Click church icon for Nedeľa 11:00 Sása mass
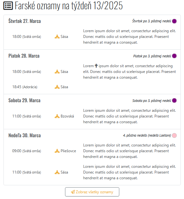Viewport: 184px width, 199px height. [x=57, y=172]
